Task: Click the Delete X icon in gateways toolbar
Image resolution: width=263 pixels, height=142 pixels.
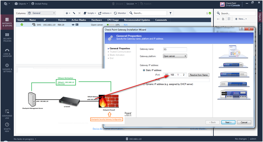Action: (x=79, y=13)
